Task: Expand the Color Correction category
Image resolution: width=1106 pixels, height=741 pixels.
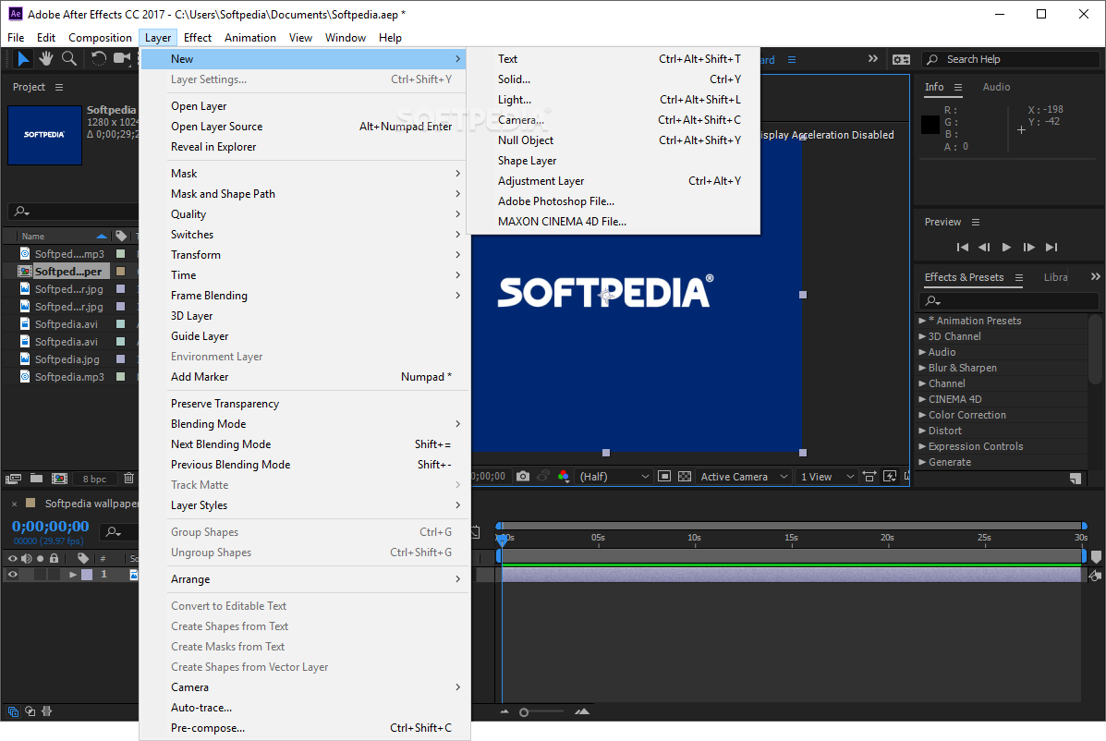Action: click(923, 415)
